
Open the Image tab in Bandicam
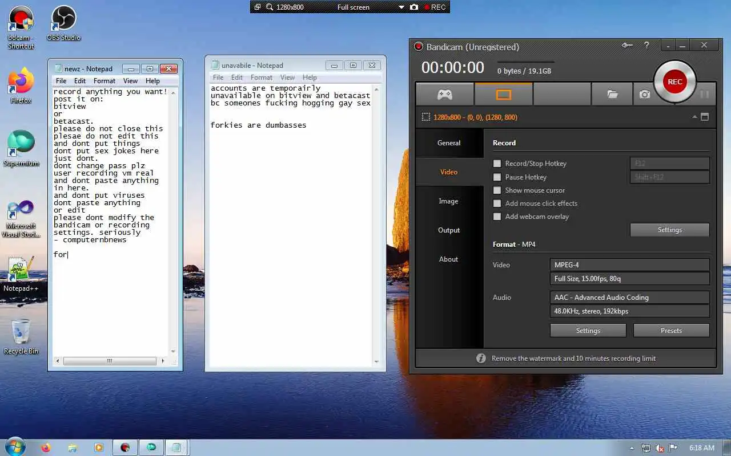[449, 201]
